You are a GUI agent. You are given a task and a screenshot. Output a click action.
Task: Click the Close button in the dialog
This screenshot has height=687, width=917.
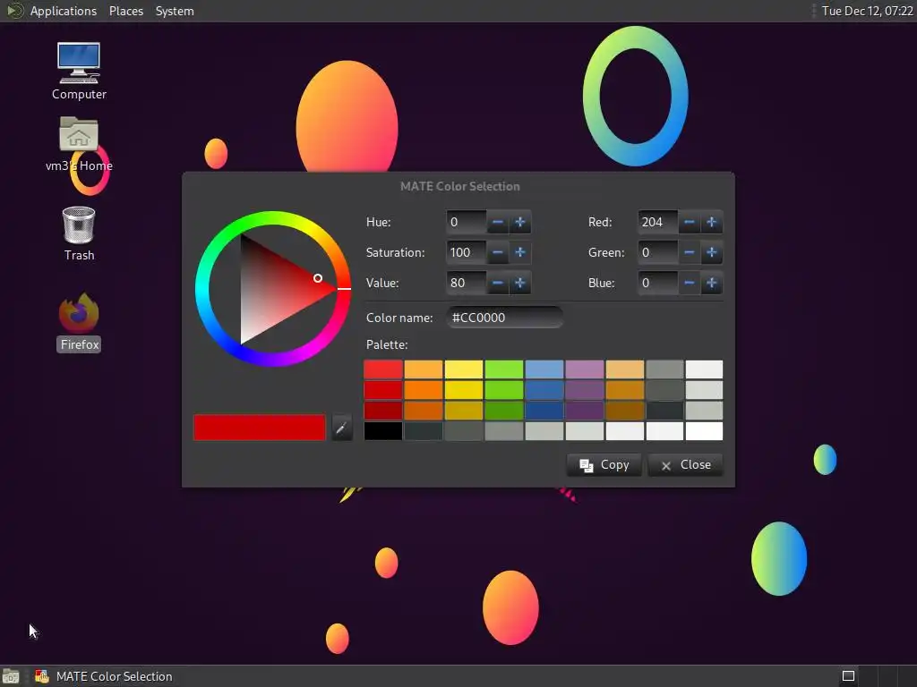point(685,465)
